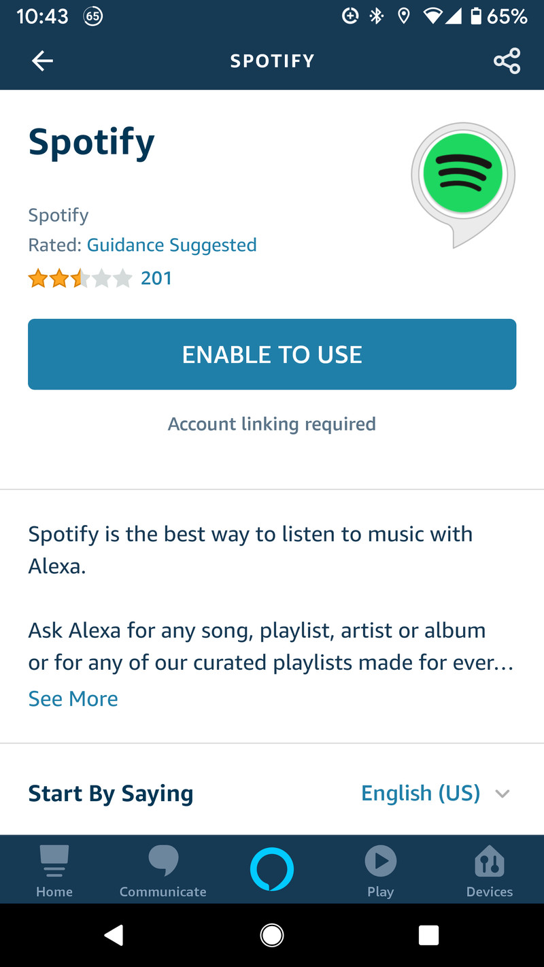Tap the back arrow icon
The height and width of the screenshot is (967, 544).
point(42,61)
